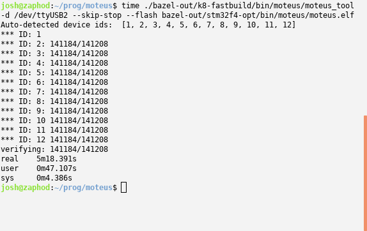Image resolution: width=367 pixels, height=231 pixels.
Task: Click the 'user 0m47.107s' timing line
Action: click(x=38, y=168)
